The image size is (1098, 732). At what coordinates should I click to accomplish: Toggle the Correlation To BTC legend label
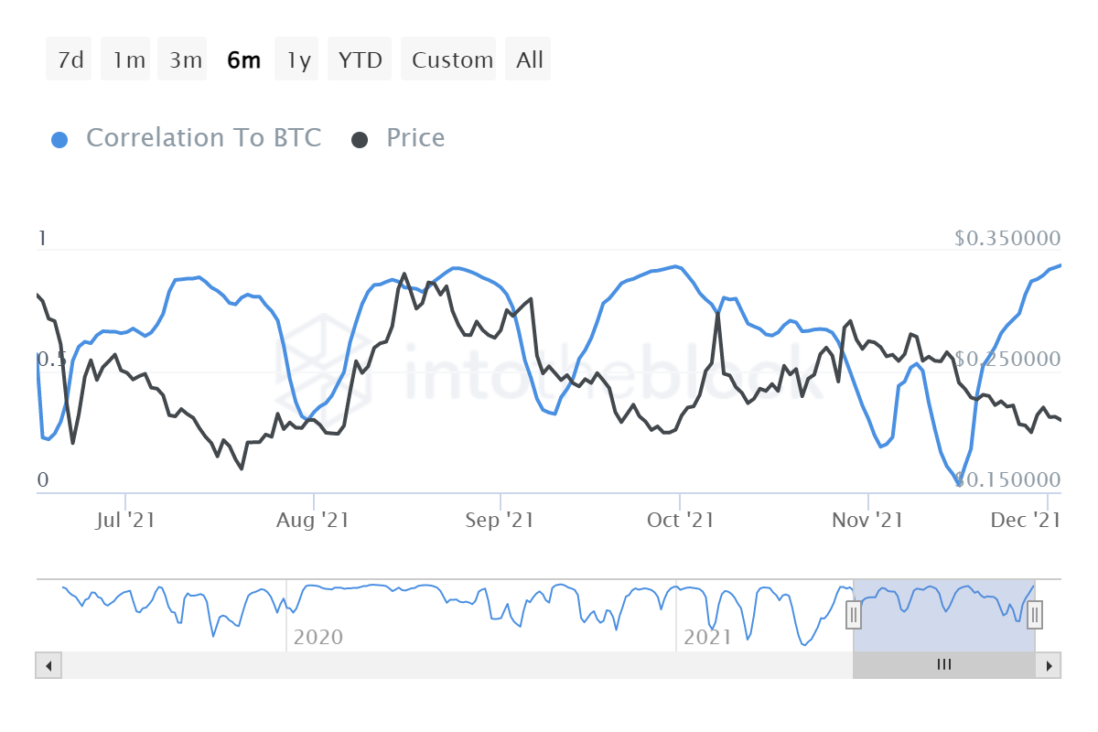pos(204,138)
